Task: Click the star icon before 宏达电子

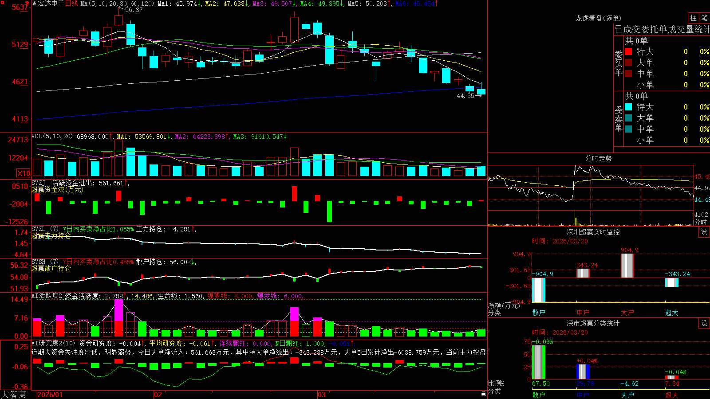Action: point(35,4)
